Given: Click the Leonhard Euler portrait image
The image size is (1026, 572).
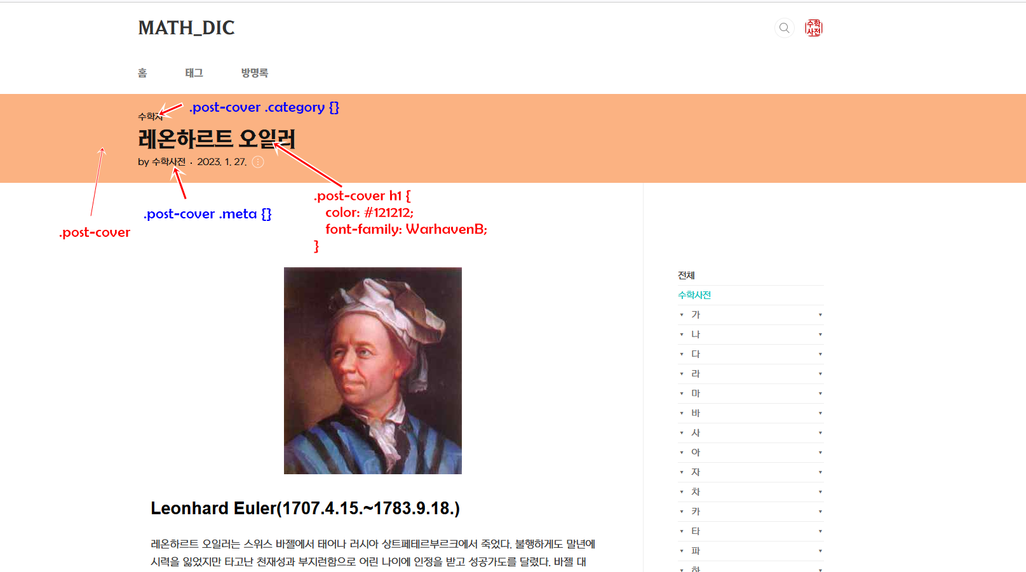Looking at the screenshot, I should (x=373, y=371).
